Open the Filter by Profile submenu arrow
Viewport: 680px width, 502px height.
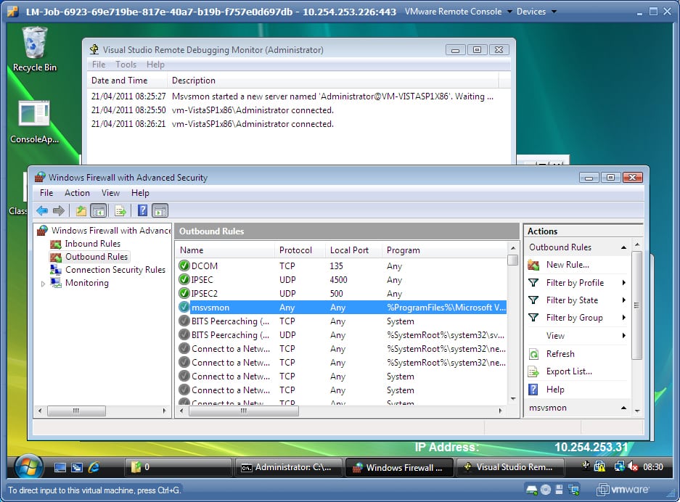[x=623, y=283]
